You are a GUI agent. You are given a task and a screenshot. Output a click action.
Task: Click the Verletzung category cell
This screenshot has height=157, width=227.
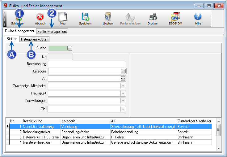tap(86, 127)
